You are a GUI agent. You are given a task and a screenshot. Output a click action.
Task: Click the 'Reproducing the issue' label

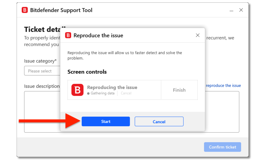tap(112, 87)
